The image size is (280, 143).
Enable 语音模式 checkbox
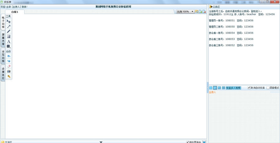click(268, 88)
